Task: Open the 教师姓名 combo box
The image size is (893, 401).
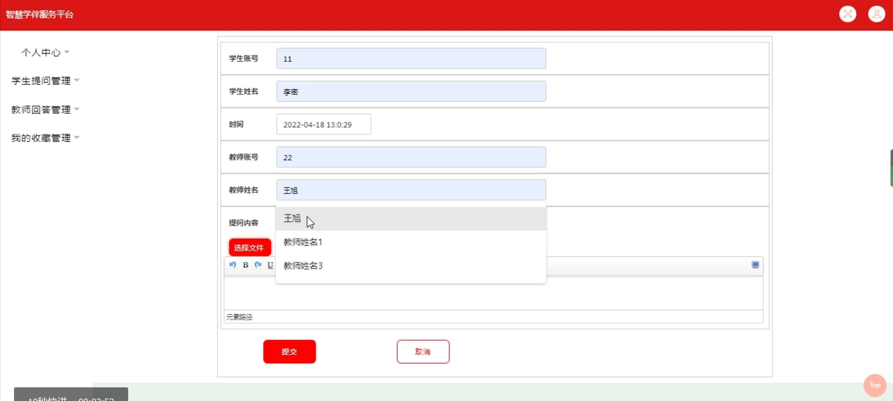Action: [x=411, y=190]
